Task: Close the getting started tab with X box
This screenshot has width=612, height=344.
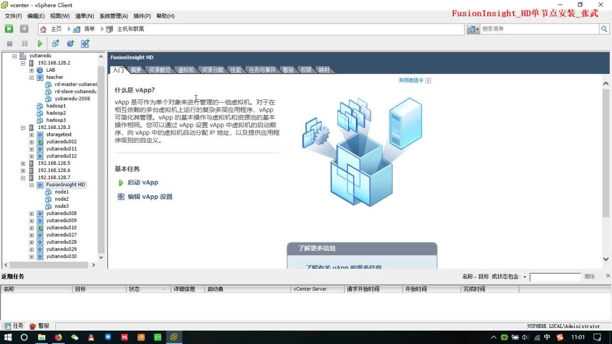Action: click(428, 81)
